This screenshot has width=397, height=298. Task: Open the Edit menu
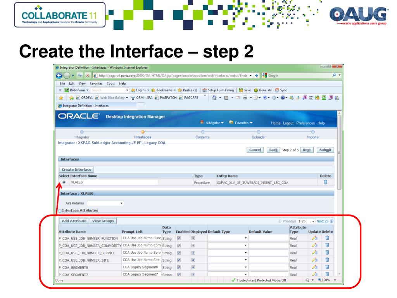[x=72, y=83]
